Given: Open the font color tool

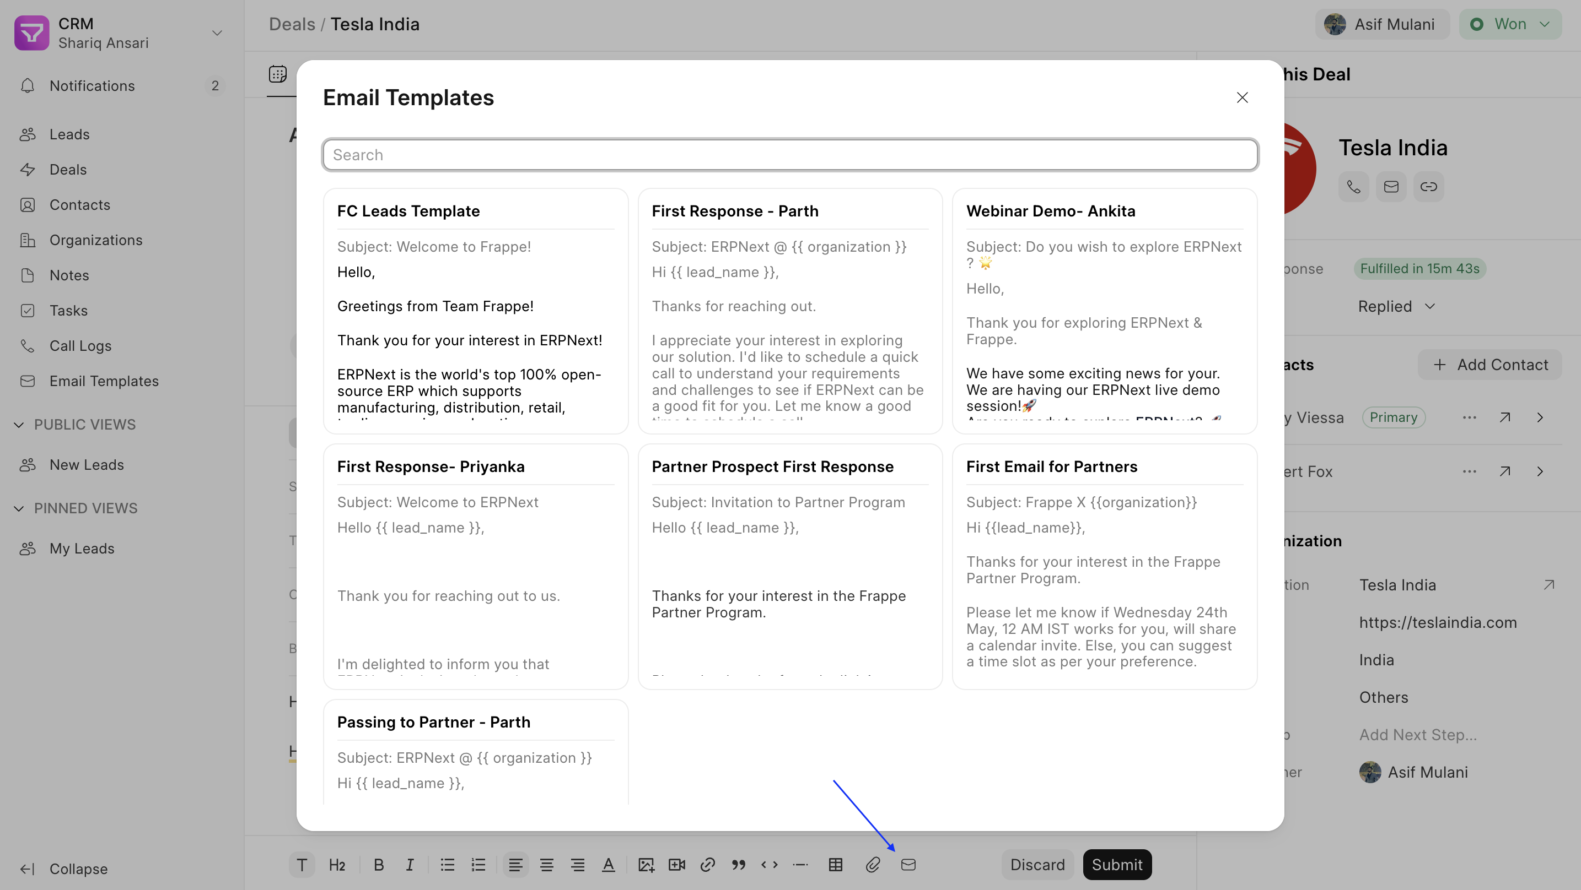Looking at the screenshot, I should click(608, 865).
